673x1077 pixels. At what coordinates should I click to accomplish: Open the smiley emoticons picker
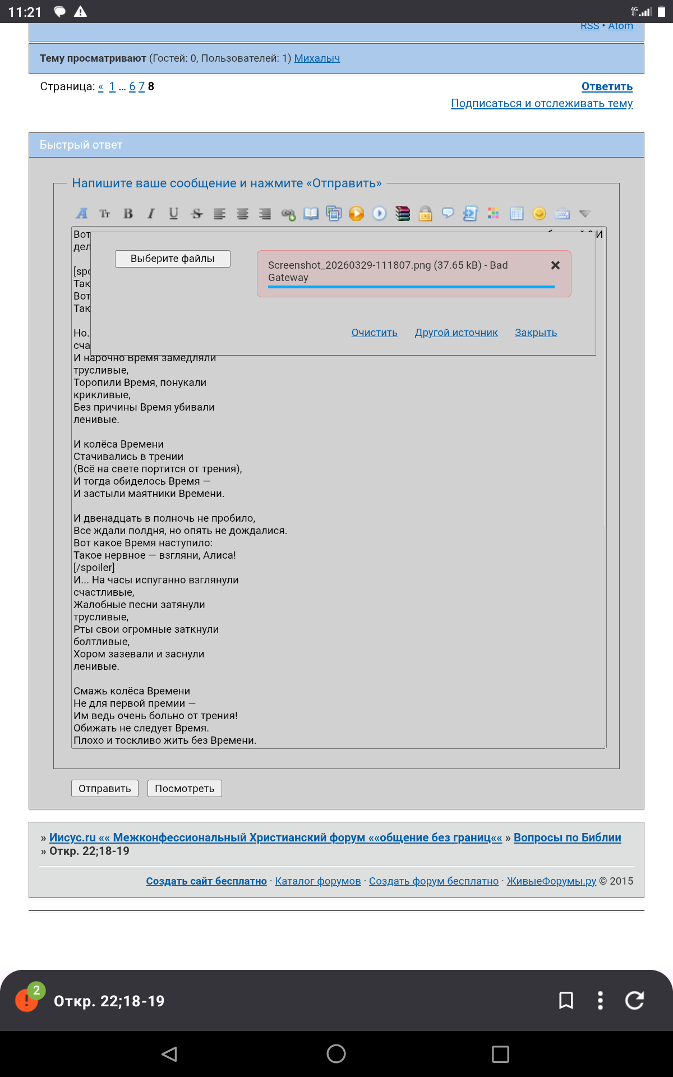coord(540,214)
